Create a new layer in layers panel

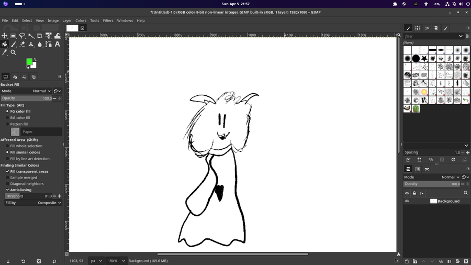point(407,261)
